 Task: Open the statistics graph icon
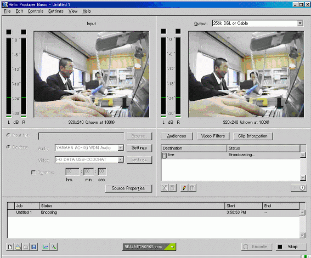point(46,247)
